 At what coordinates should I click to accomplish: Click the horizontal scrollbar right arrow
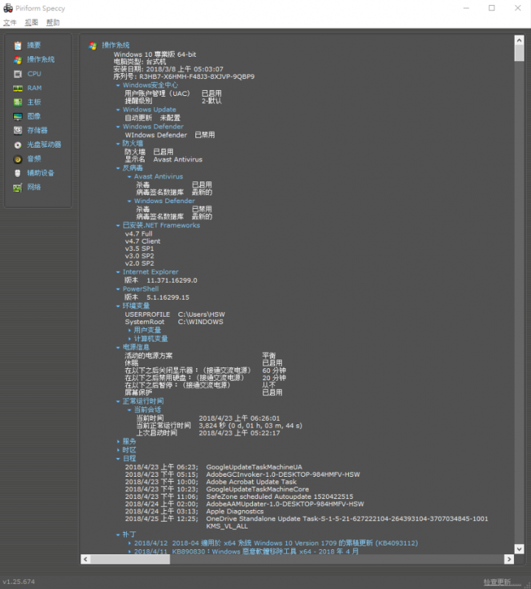(x=509, y=559)
